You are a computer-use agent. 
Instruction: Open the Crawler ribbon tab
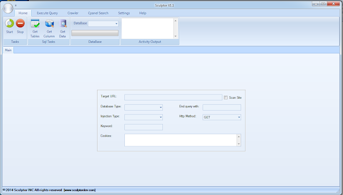[73, 13]
